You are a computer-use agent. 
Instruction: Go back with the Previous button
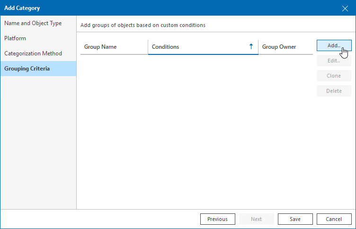point(217,219)
